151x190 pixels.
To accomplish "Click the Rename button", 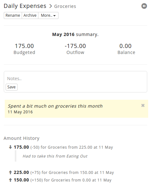I will point(13,15).
